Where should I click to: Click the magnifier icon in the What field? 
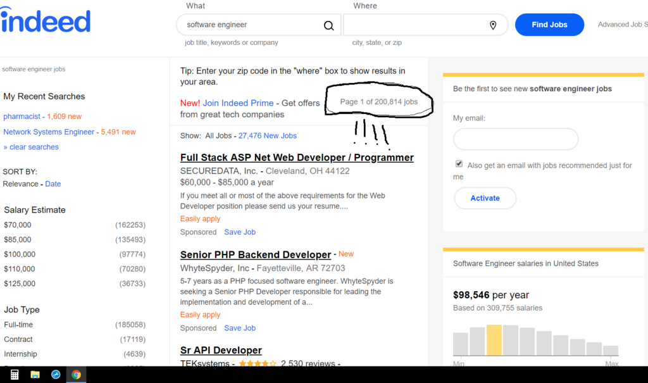(x=328, y=25)
